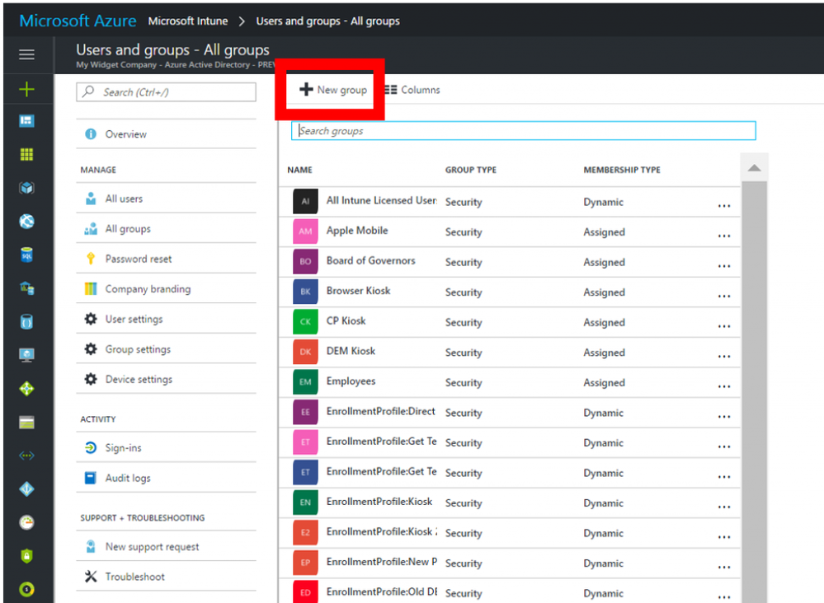Select All groups menu item
Image resolution: width=824 pixels, height=603 pixels.
coord(166,229)
